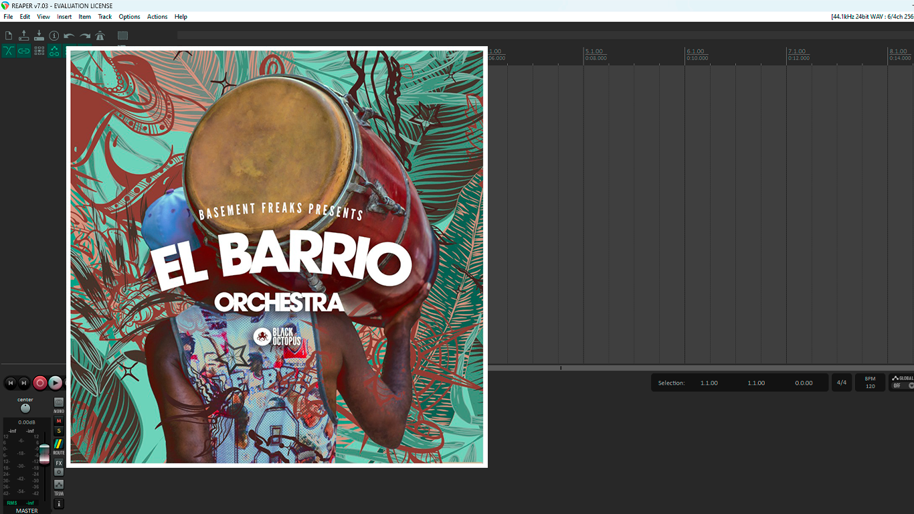Open the Insert menu
The image size is (914, 514).
(64, 17)
